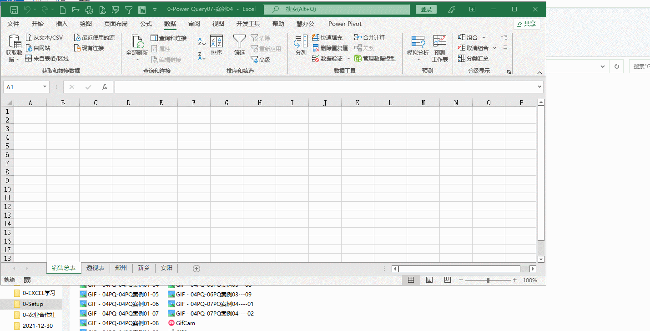Click the Open folder icon in the title bar
The height and width of the screenshot is (331, 650).
(x=76, y=10)
